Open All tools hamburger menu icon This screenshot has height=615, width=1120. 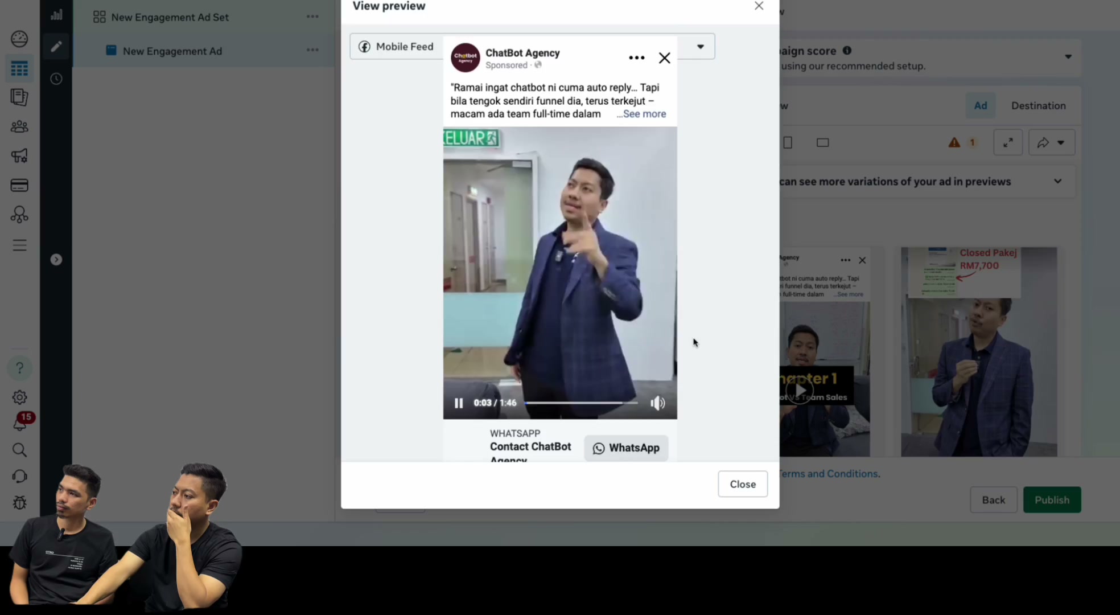[19, 245]
